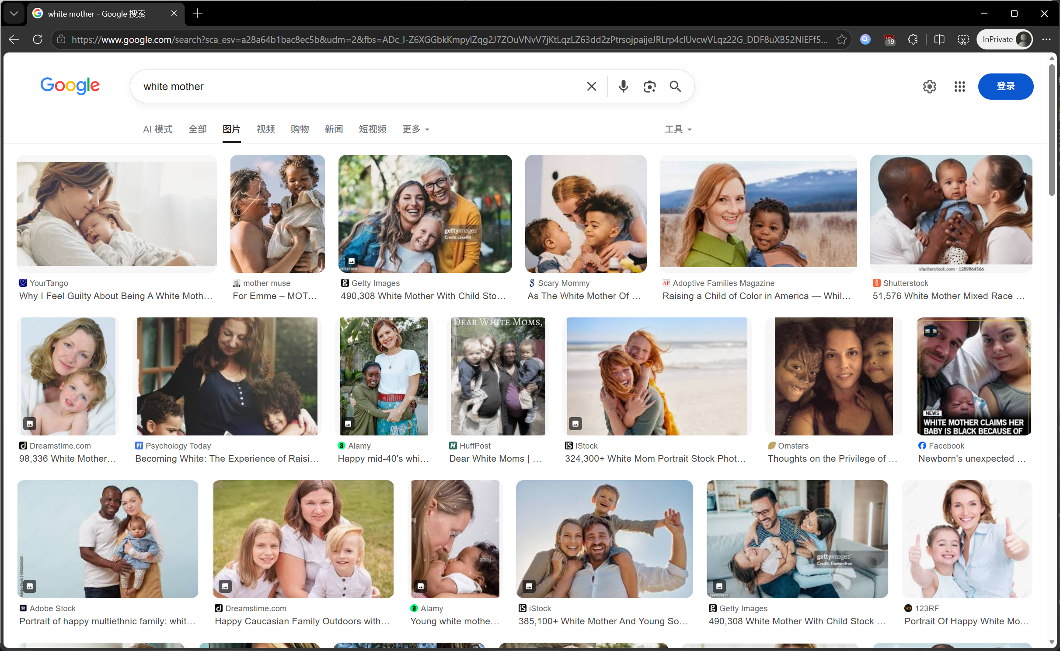The width and height of the screenshot is (1060, 651).
Task: Click the blue search extension icon
Action: pos(865,39)
